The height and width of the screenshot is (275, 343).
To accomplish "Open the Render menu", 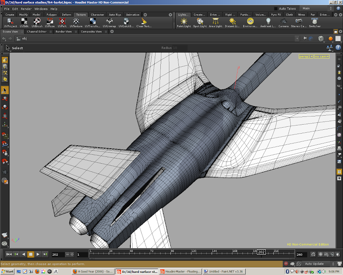I will tap(26, 9).
